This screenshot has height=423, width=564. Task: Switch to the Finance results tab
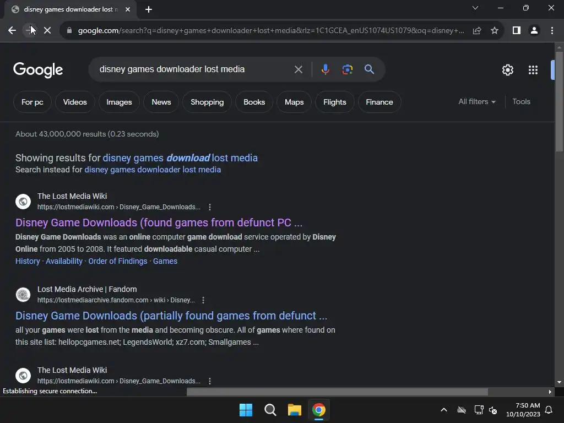point(379,102)
